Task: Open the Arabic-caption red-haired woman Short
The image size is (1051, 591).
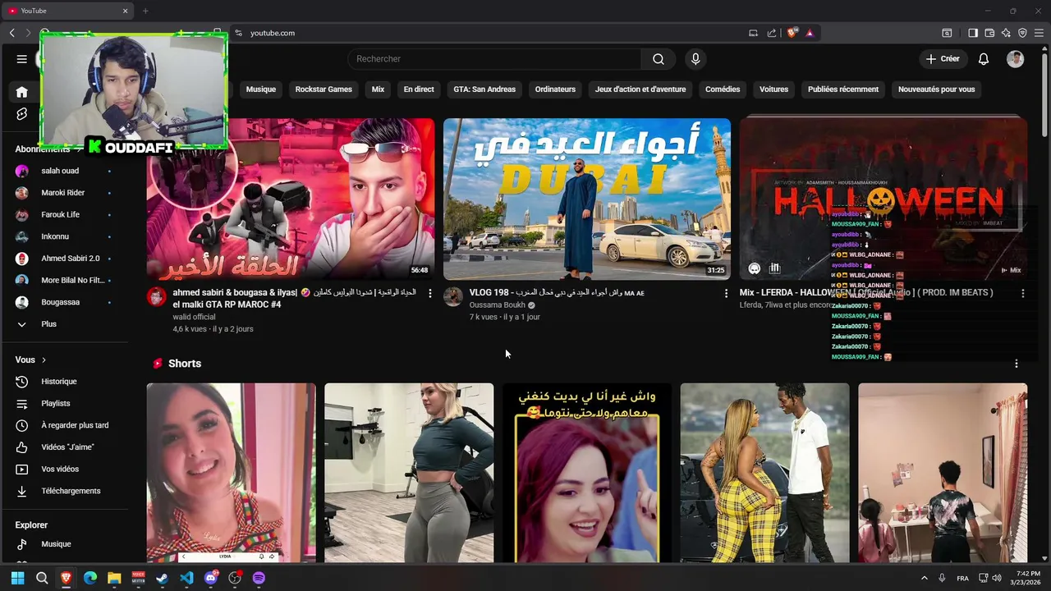Action: 586,473
